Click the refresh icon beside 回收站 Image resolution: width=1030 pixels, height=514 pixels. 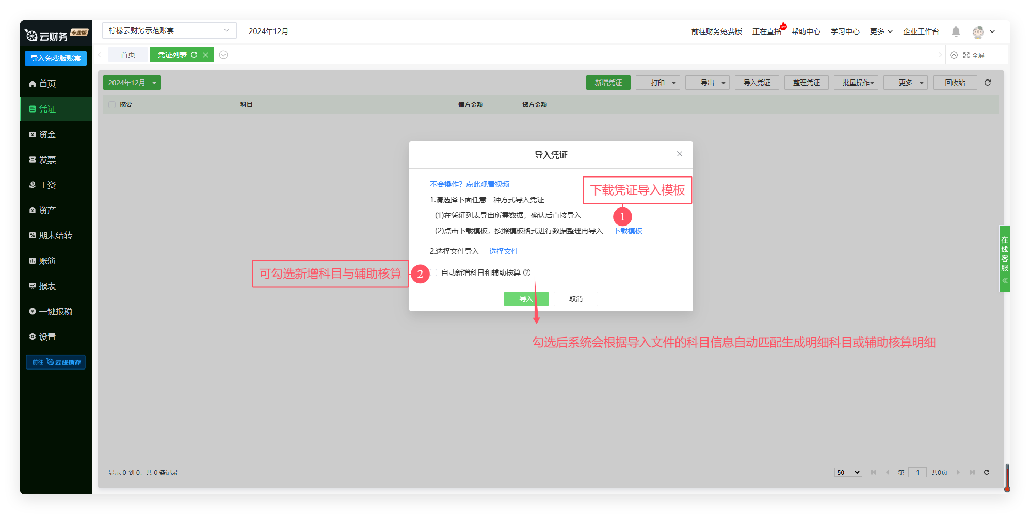pyautogui.click(x=988, y=83)
